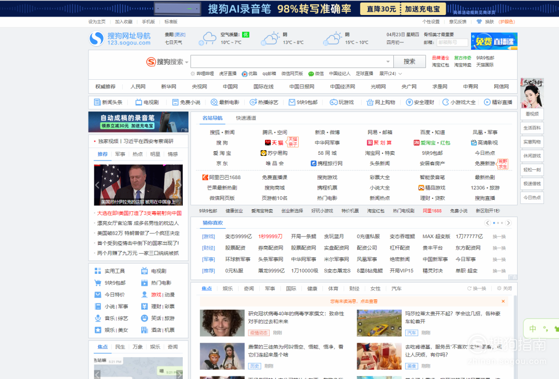Screen dimensions: 559x379
Task: Open the 民生 tab in bottom-left panel
Action: pos(120,346)
